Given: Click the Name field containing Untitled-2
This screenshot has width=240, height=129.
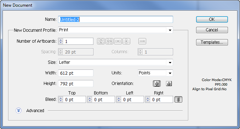Looking at the screenshot, I should [115, 19].
